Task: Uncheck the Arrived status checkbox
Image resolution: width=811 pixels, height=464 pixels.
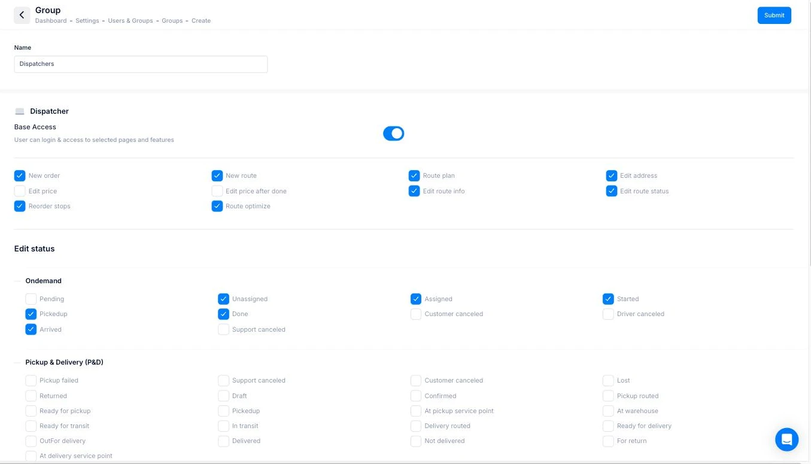Action: point(31,329)
